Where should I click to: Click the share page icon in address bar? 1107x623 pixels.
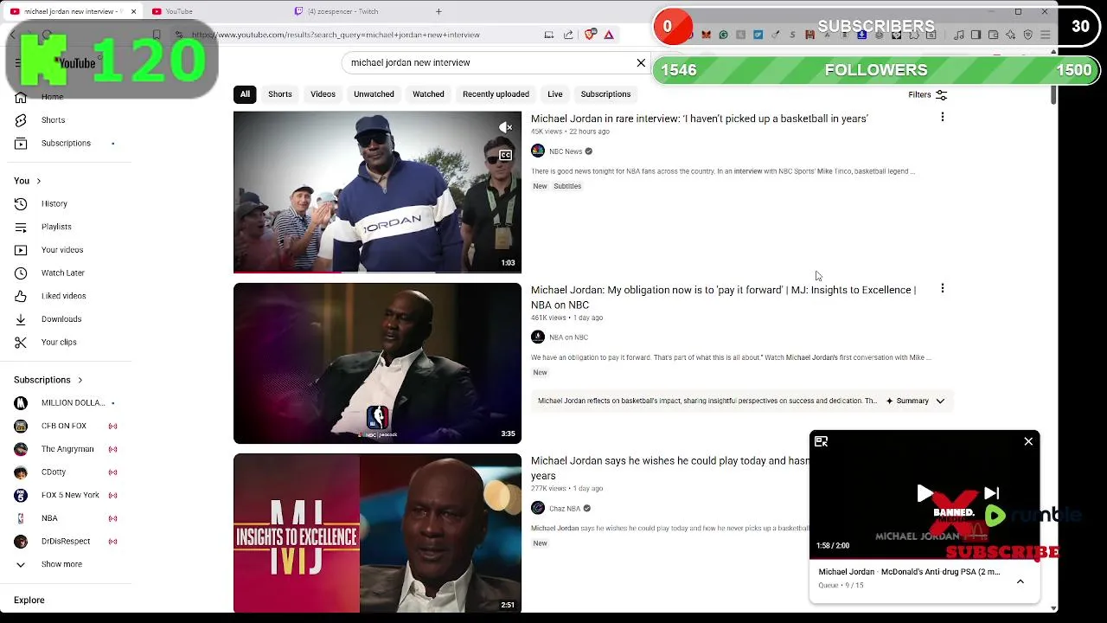pyautogui.click(x=568, y=35)
